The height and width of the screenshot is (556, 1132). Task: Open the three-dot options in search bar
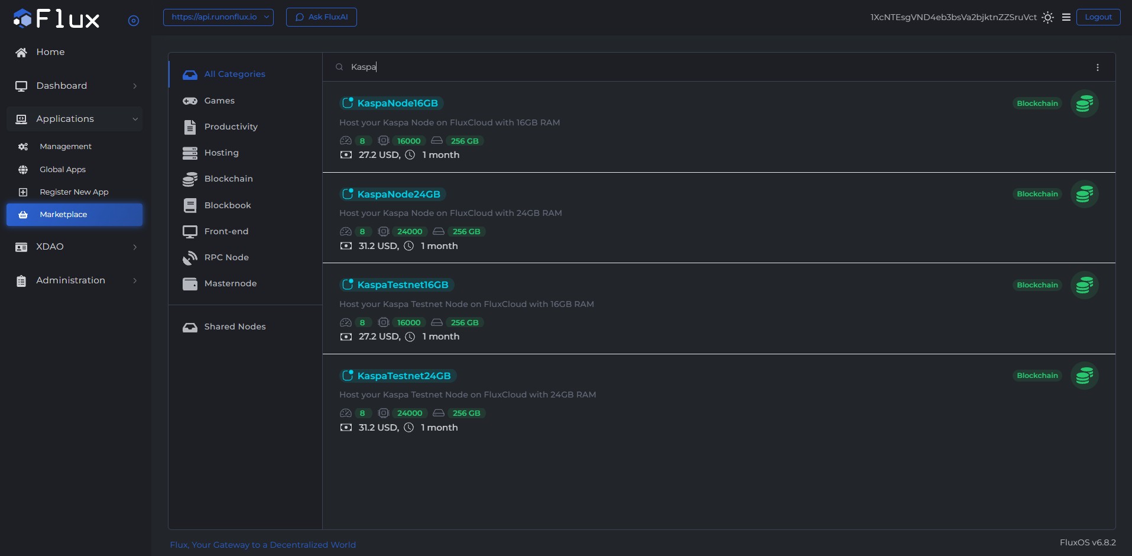click(x=1097, y=67)
